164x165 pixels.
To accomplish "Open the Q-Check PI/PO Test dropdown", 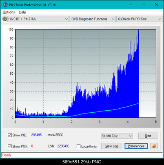I will tap(139, 19).
